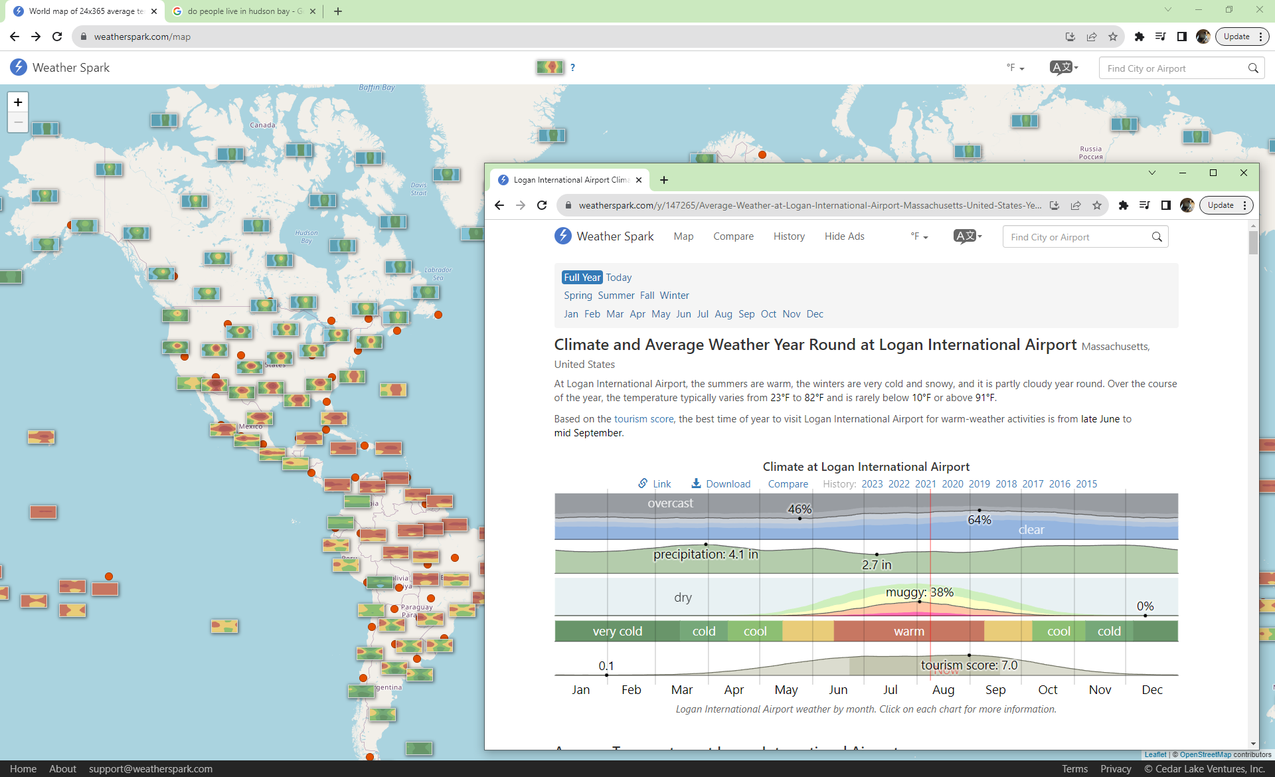Screen dimensions: 1275x777
Task: Open a new tab in back window
Action: [x=338, y=11]
